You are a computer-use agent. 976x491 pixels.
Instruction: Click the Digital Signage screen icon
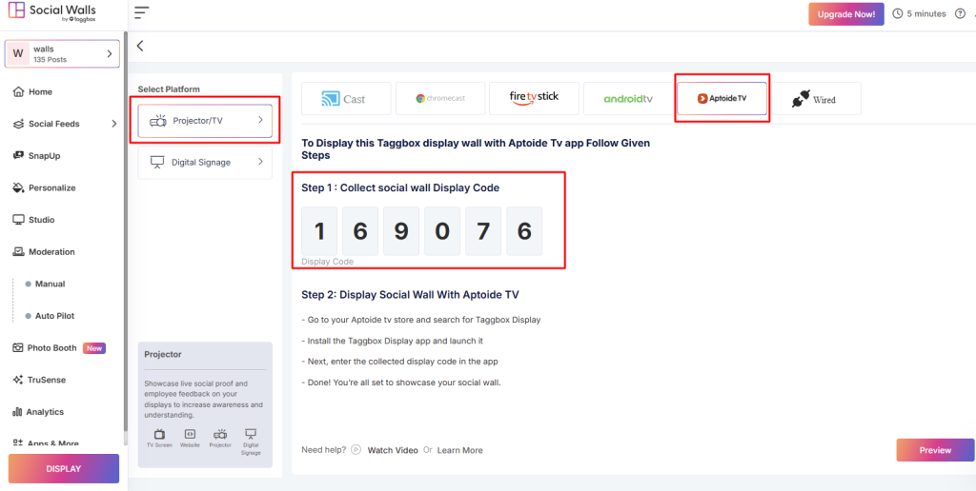157,162
